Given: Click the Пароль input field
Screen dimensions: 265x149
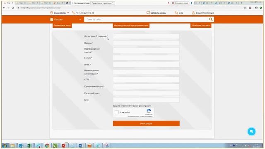Looking at the screenshot, I should [146, 43].
